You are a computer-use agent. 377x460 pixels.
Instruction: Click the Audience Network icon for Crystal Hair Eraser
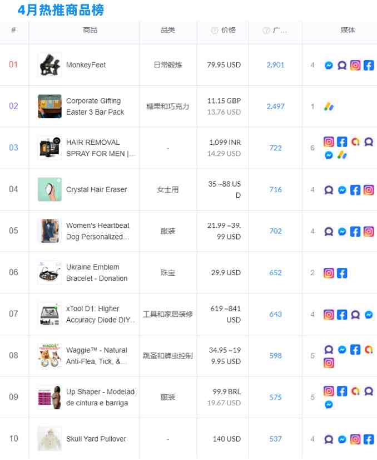coord(329,190)
